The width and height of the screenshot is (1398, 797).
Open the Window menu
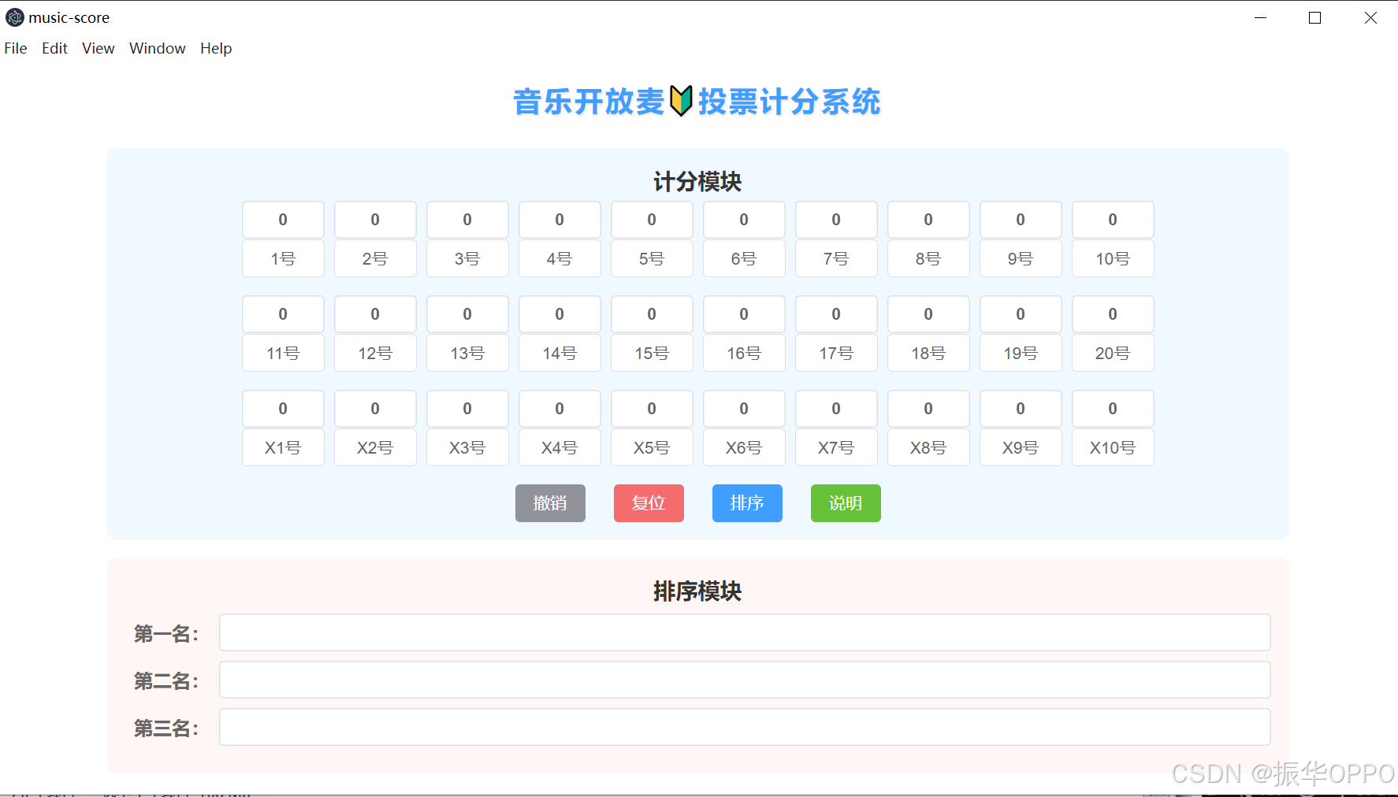pos(157,48)
